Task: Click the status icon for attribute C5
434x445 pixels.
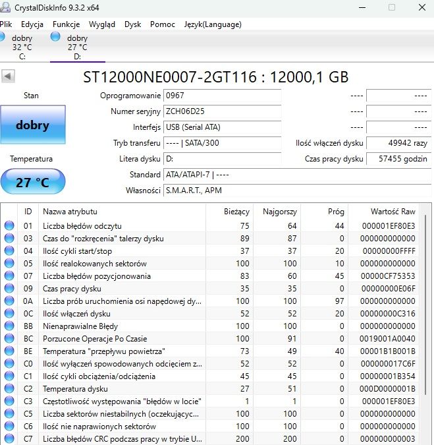Action: 9,413
